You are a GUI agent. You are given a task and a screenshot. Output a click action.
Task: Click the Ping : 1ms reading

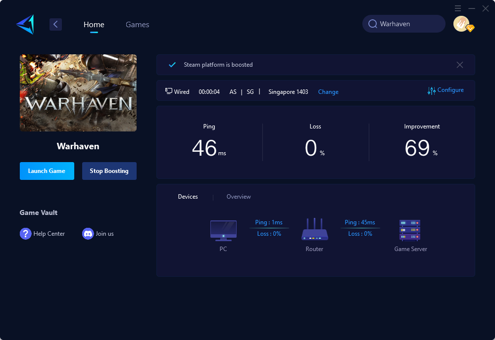point(269,222)
